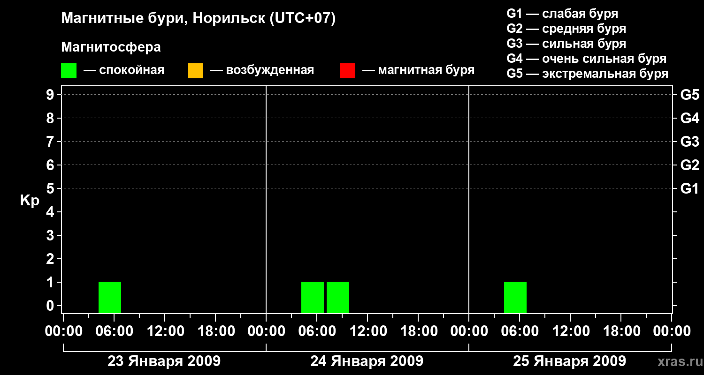Click the '— возбужденная' legend label
This screenshot has height=375, width=704.
(x=262, y=71)
